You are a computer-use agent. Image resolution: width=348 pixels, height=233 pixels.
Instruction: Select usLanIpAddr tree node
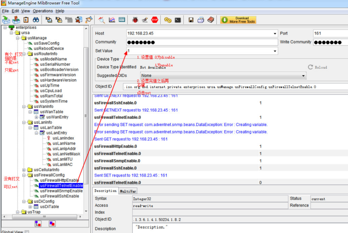click(x=64, y=149)
